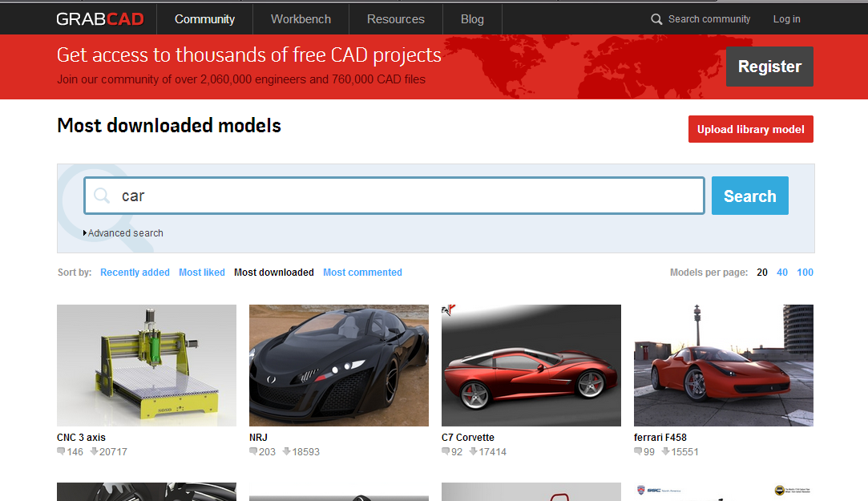Open the NRJ black car thumbnail
Viewport: 868px width, 501px height.
339,366
